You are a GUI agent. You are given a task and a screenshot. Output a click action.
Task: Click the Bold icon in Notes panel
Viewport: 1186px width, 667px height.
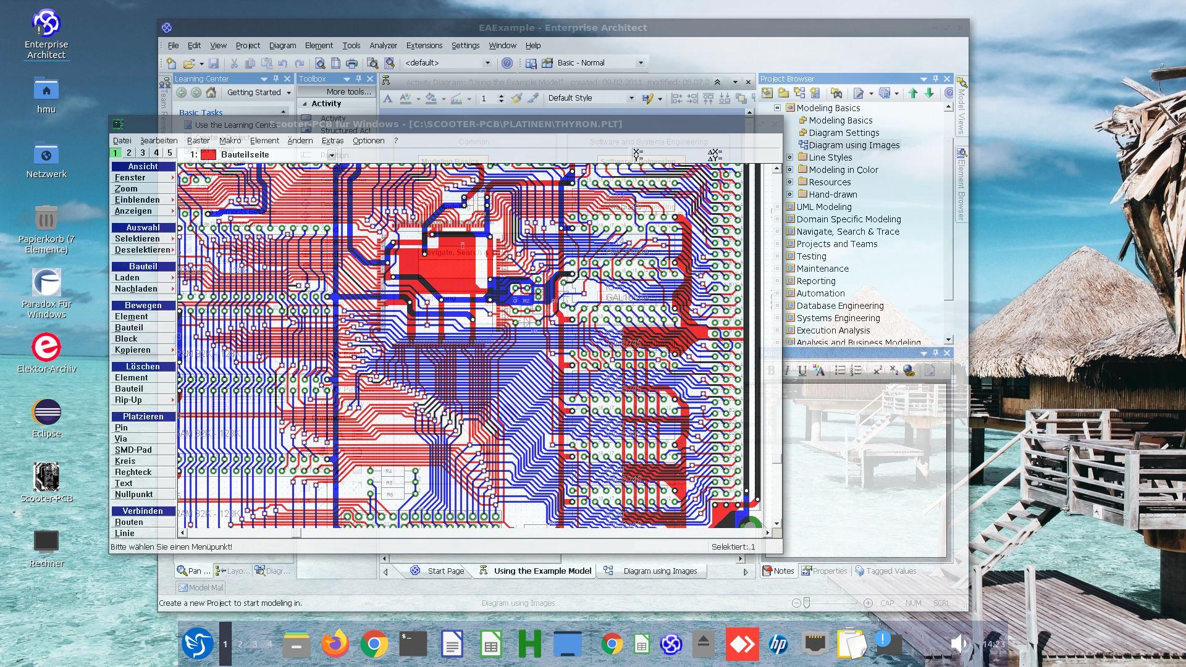[x=771, y=371]
